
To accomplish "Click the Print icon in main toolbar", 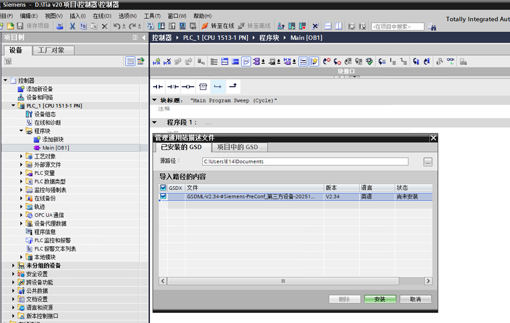I will 59,26.
